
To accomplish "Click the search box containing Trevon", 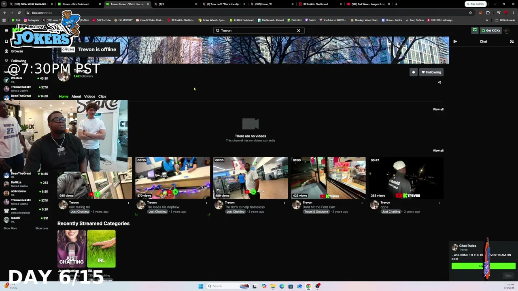I will [x=259, y=31].
